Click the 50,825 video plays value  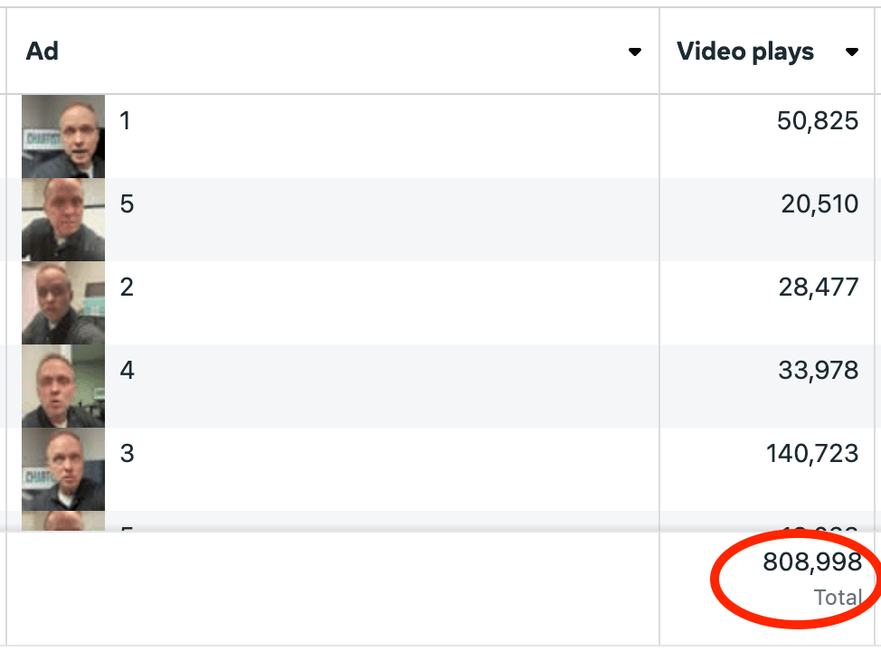click(x=818, y=120)
